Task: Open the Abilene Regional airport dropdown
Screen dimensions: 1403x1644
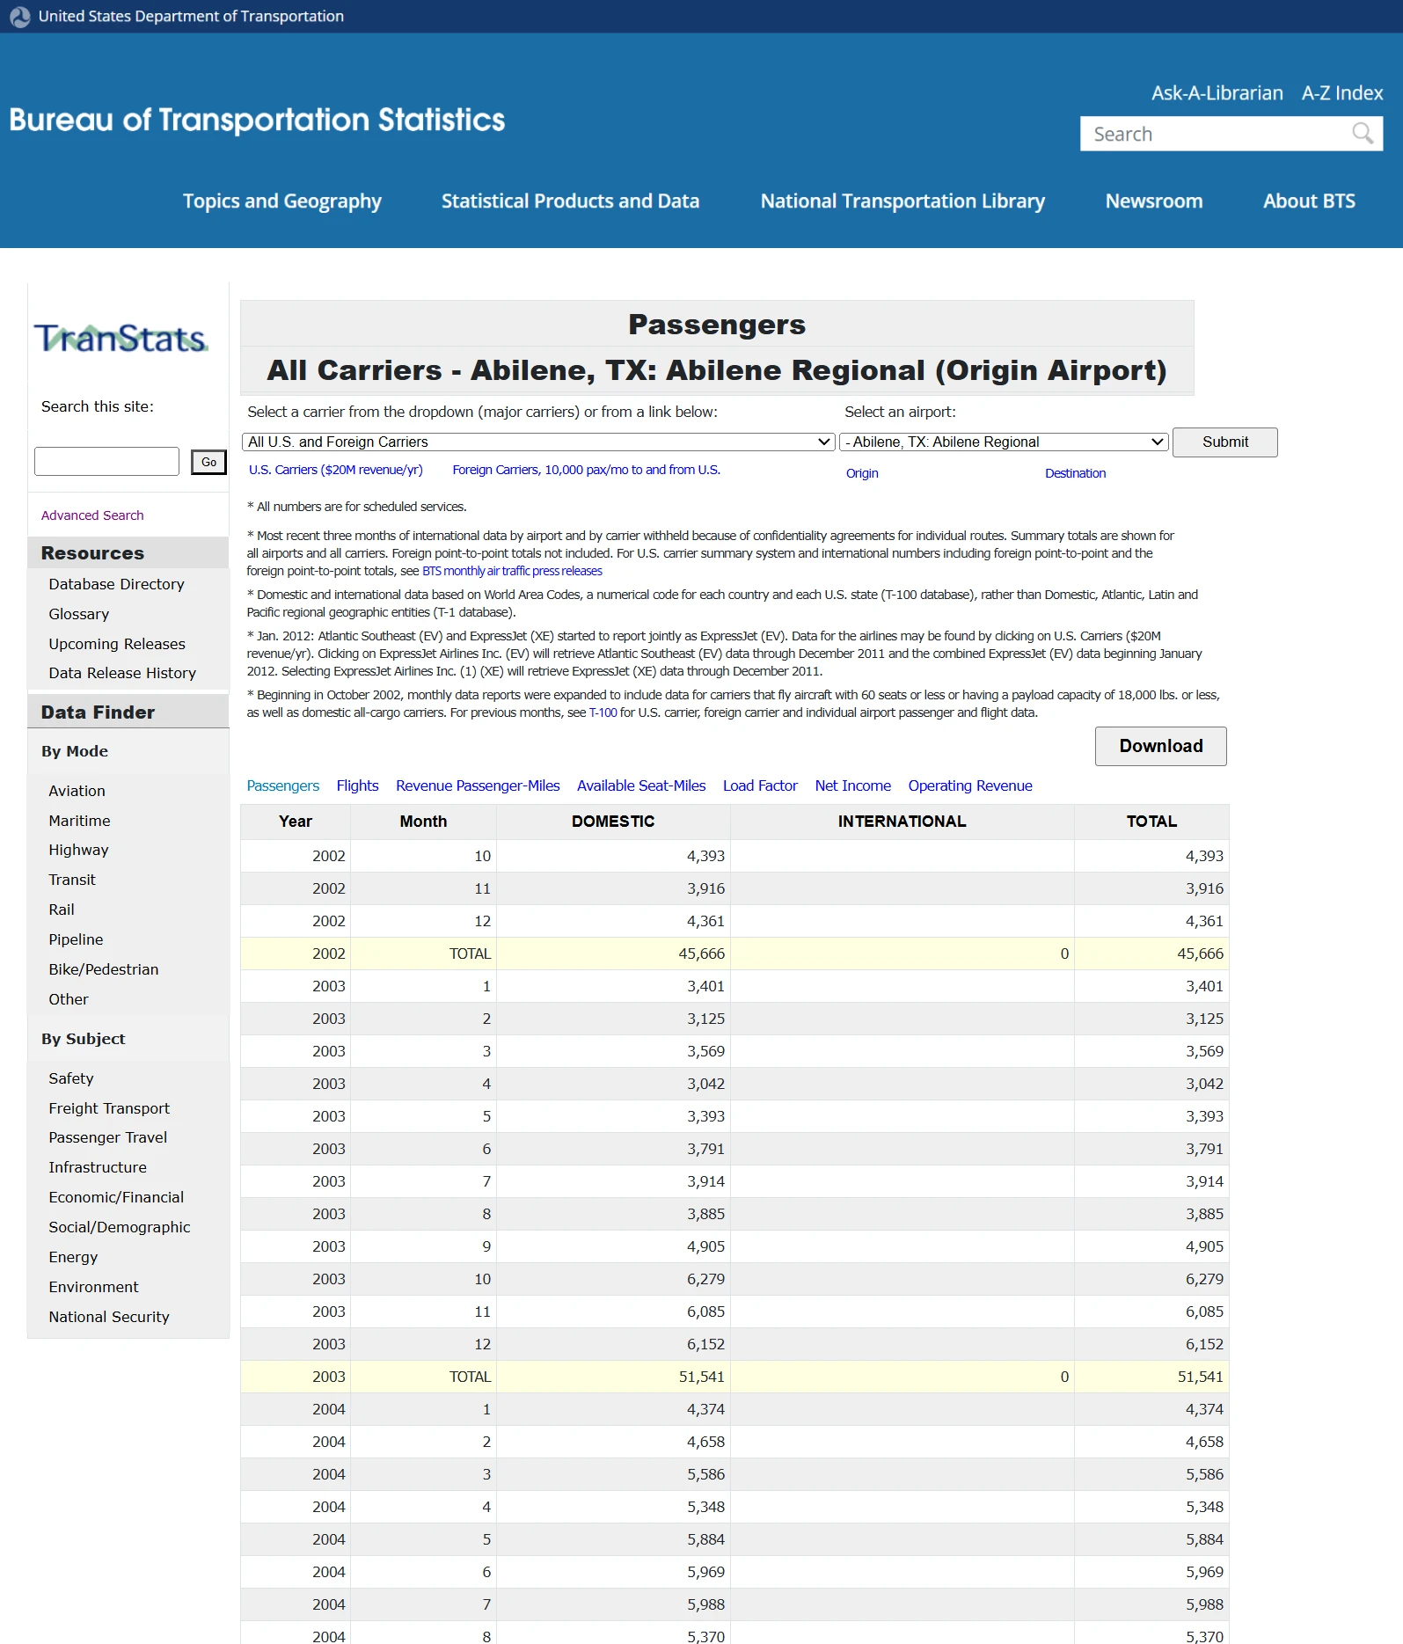Action: pyautogui.click(x=1004, y=442)
